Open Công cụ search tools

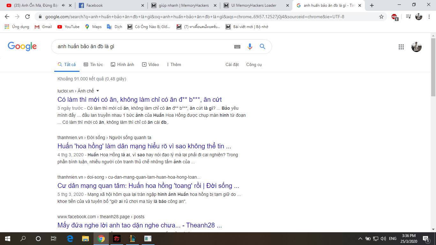tap(254, 64)
